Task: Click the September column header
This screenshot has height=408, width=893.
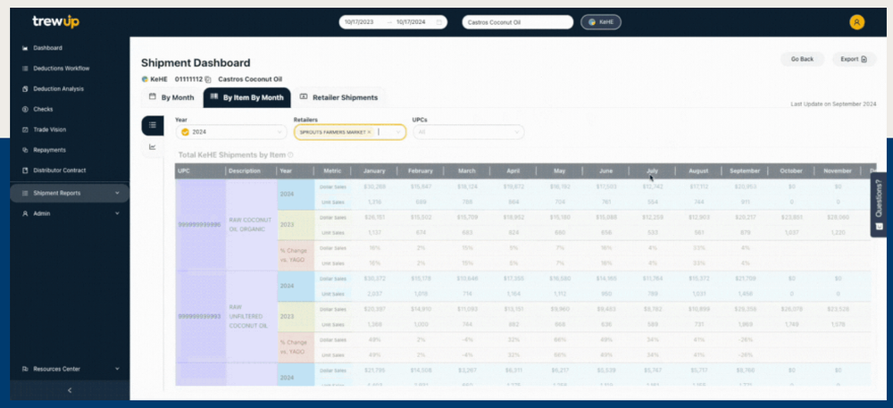Action: (745, 171)
